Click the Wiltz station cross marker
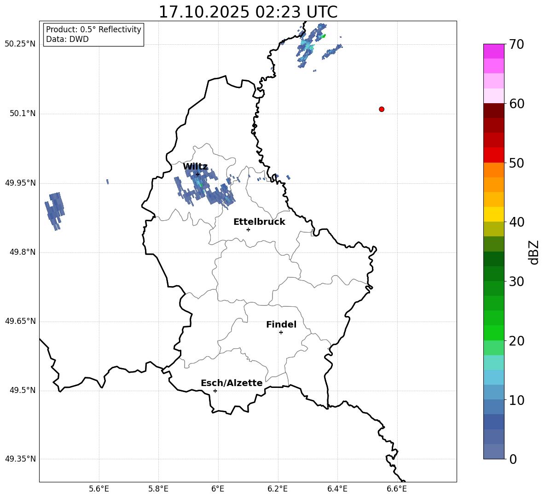 tap(197, 174)
